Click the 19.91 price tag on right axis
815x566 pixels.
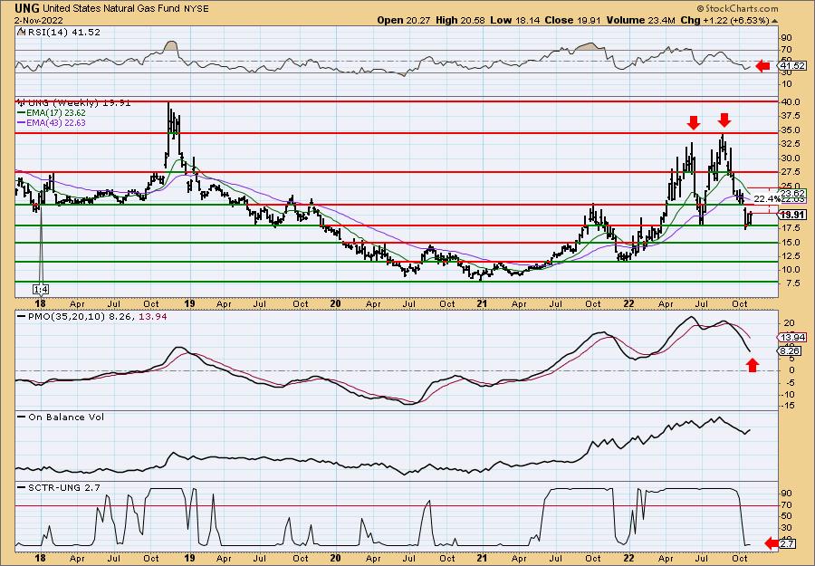pos(793,214)
